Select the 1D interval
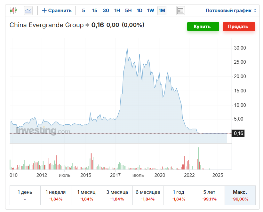 [x=139, y=11]
